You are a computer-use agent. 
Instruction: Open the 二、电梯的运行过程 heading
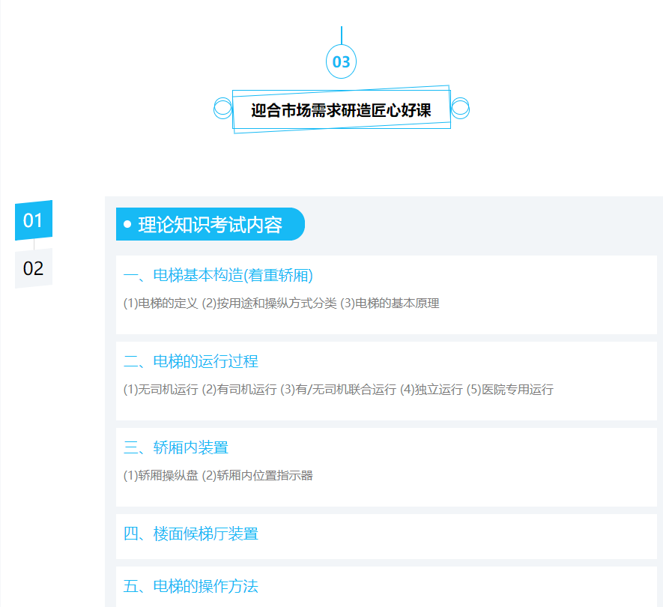191,361
